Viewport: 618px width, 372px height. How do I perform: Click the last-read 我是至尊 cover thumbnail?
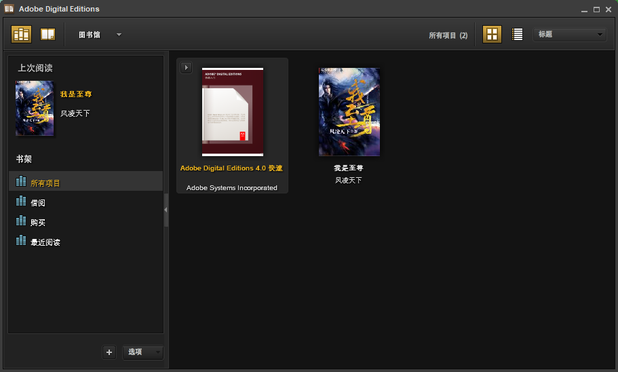[x=35, y=108]
